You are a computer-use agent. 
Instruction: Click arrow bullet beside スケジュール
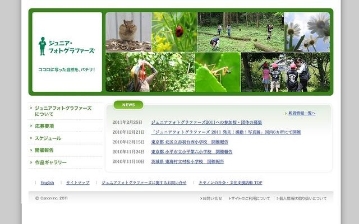pyautogui.click(x=31, y=138)
